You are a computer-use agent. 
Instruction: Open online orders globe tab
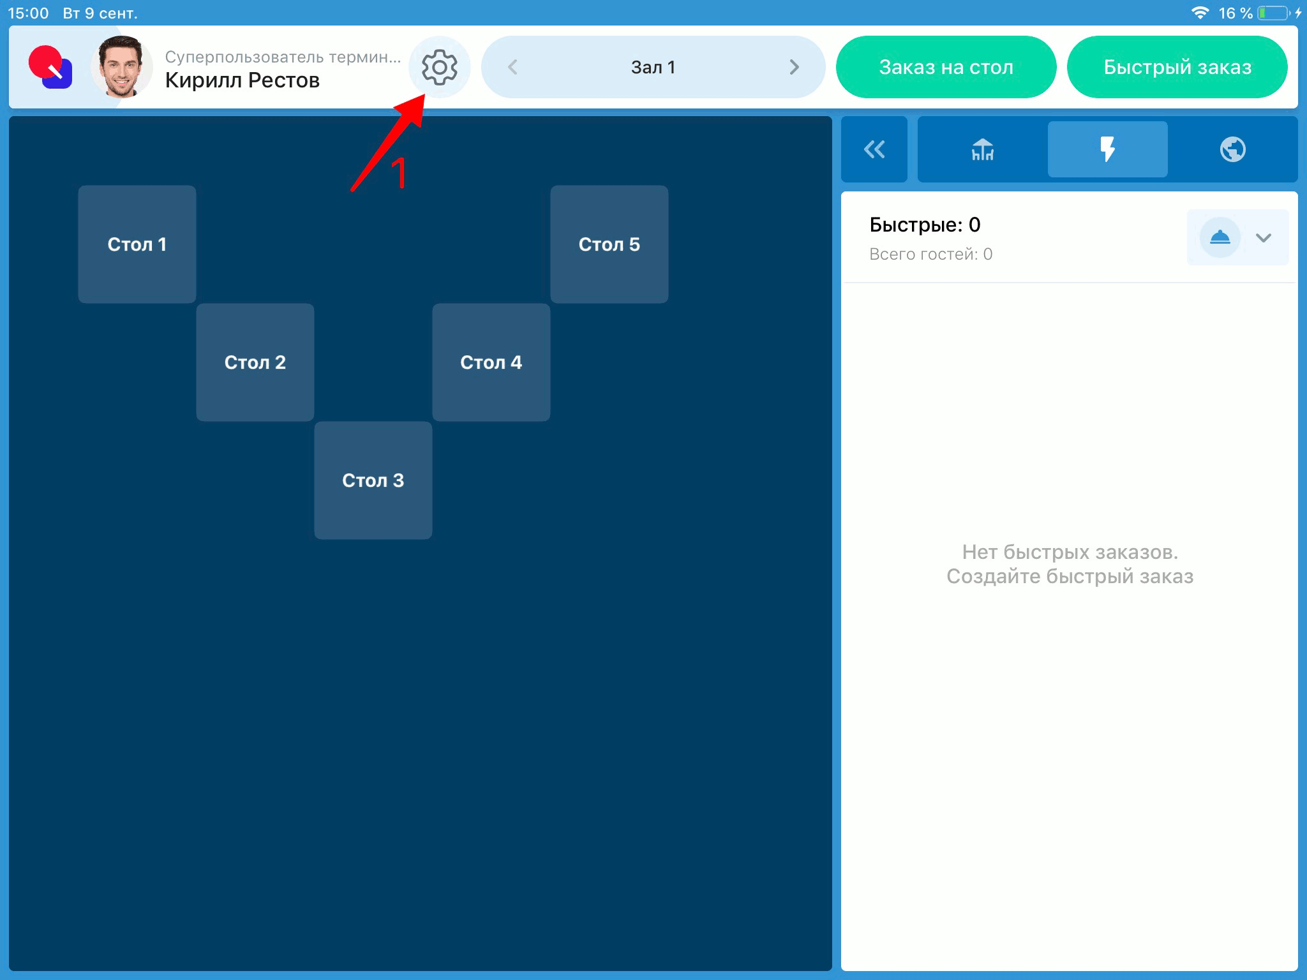pyautogui.click(x=1232, y=149)
